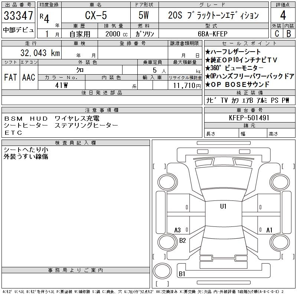297x297 pixels.
Task: Click the seating capacity 5 人
Action: 159,71
